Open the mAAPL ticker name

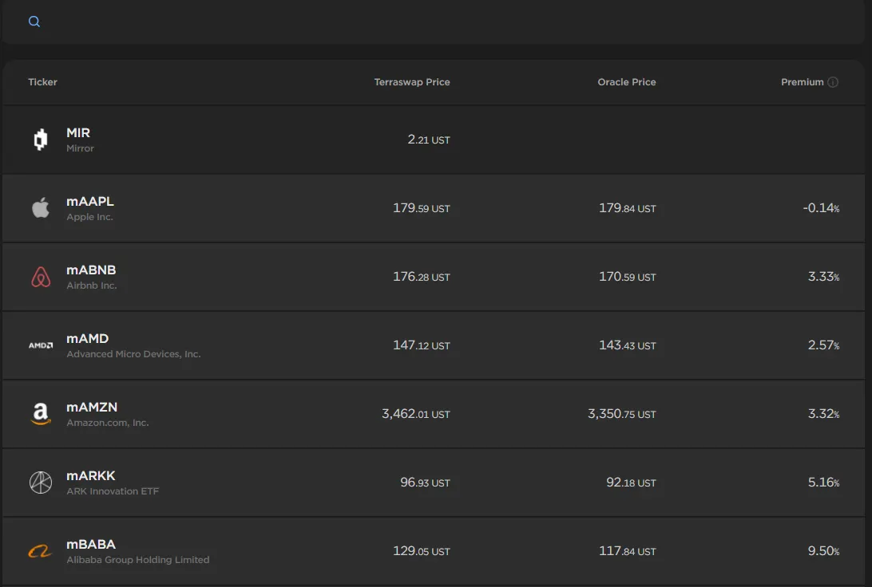[90, 201]
